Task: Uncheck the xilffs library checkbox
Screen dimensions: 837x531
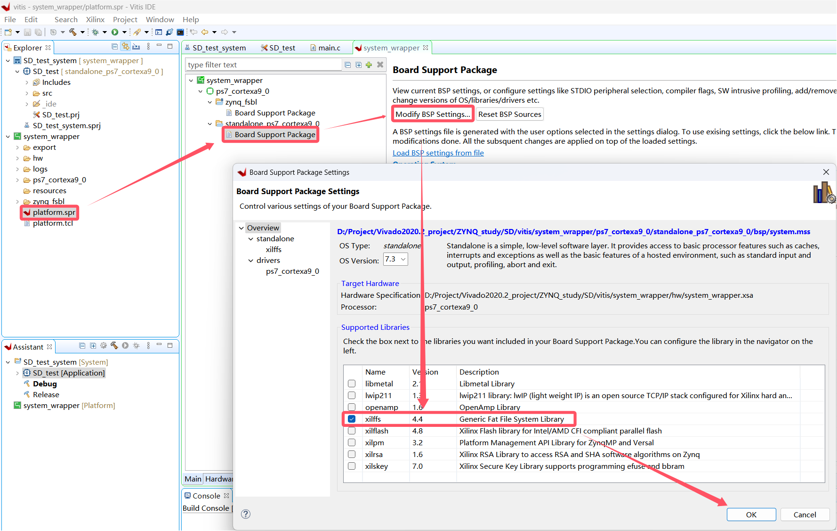Action: tap(352, 419)
